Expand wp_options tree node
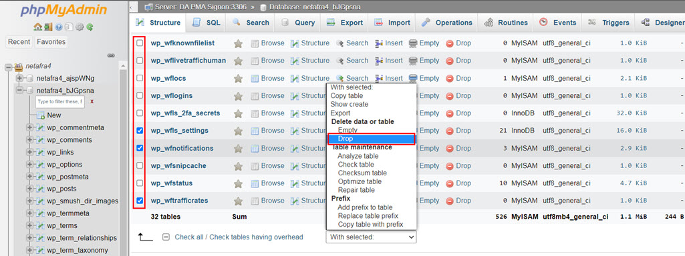Image resolution: width=685 pixels, height=256 pixels. 30,165
